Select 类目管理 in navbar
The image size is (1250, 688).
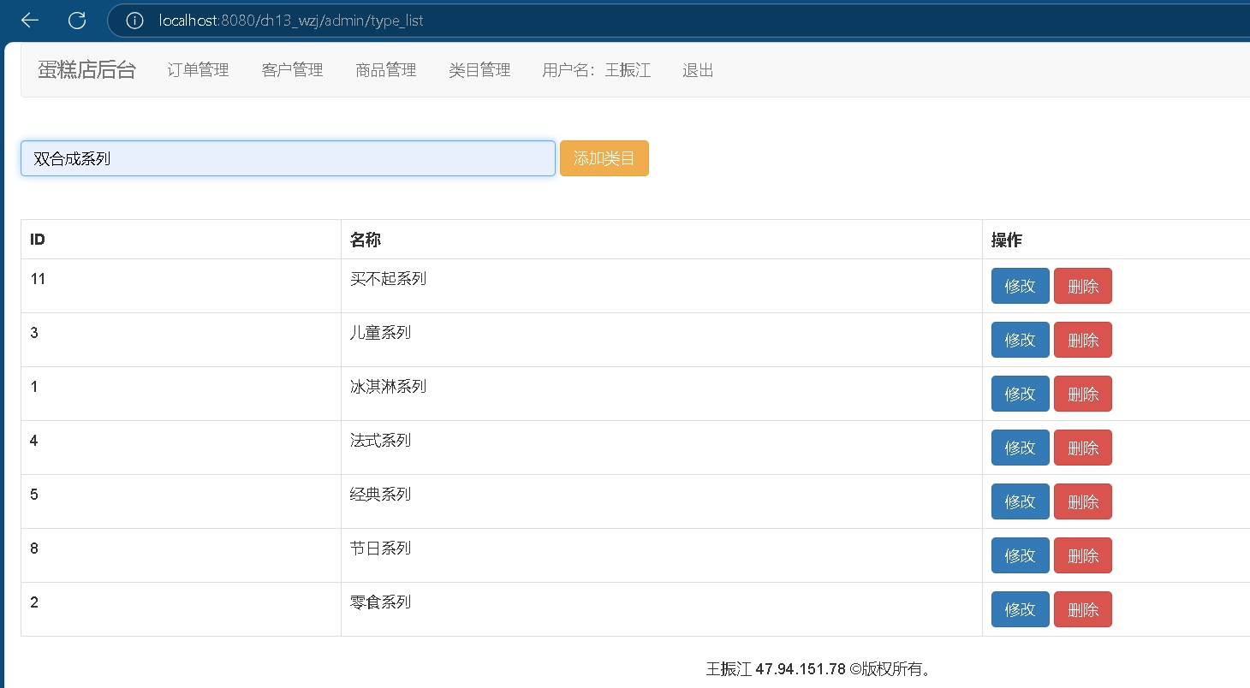pos(479,70)
